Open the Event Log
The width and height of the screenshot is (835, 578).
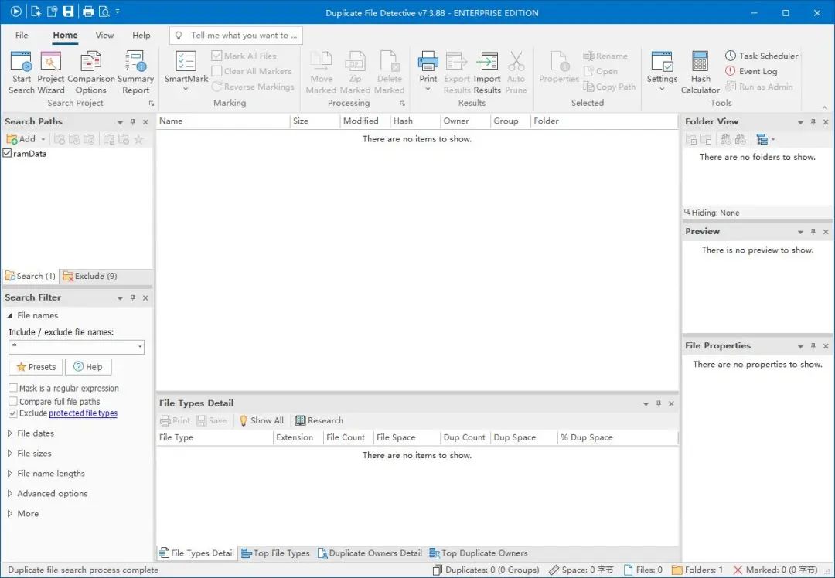pyautogui.click(x=751, y=71)
